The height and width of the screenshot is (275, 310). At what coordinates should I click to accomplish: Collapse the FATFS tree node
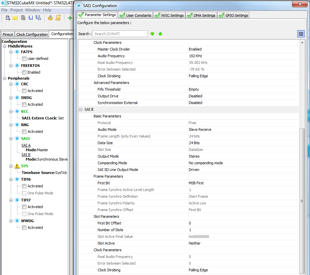[x=11, y=52]
